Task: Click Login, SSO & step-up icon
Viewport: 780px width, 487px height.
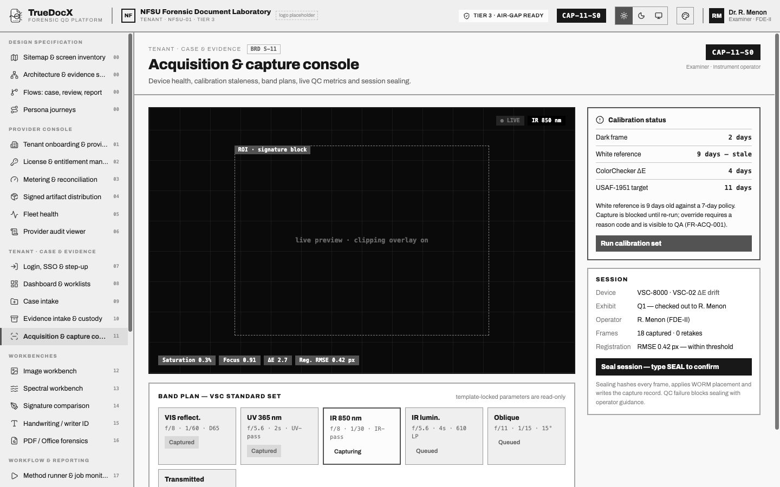Action: 15,267
